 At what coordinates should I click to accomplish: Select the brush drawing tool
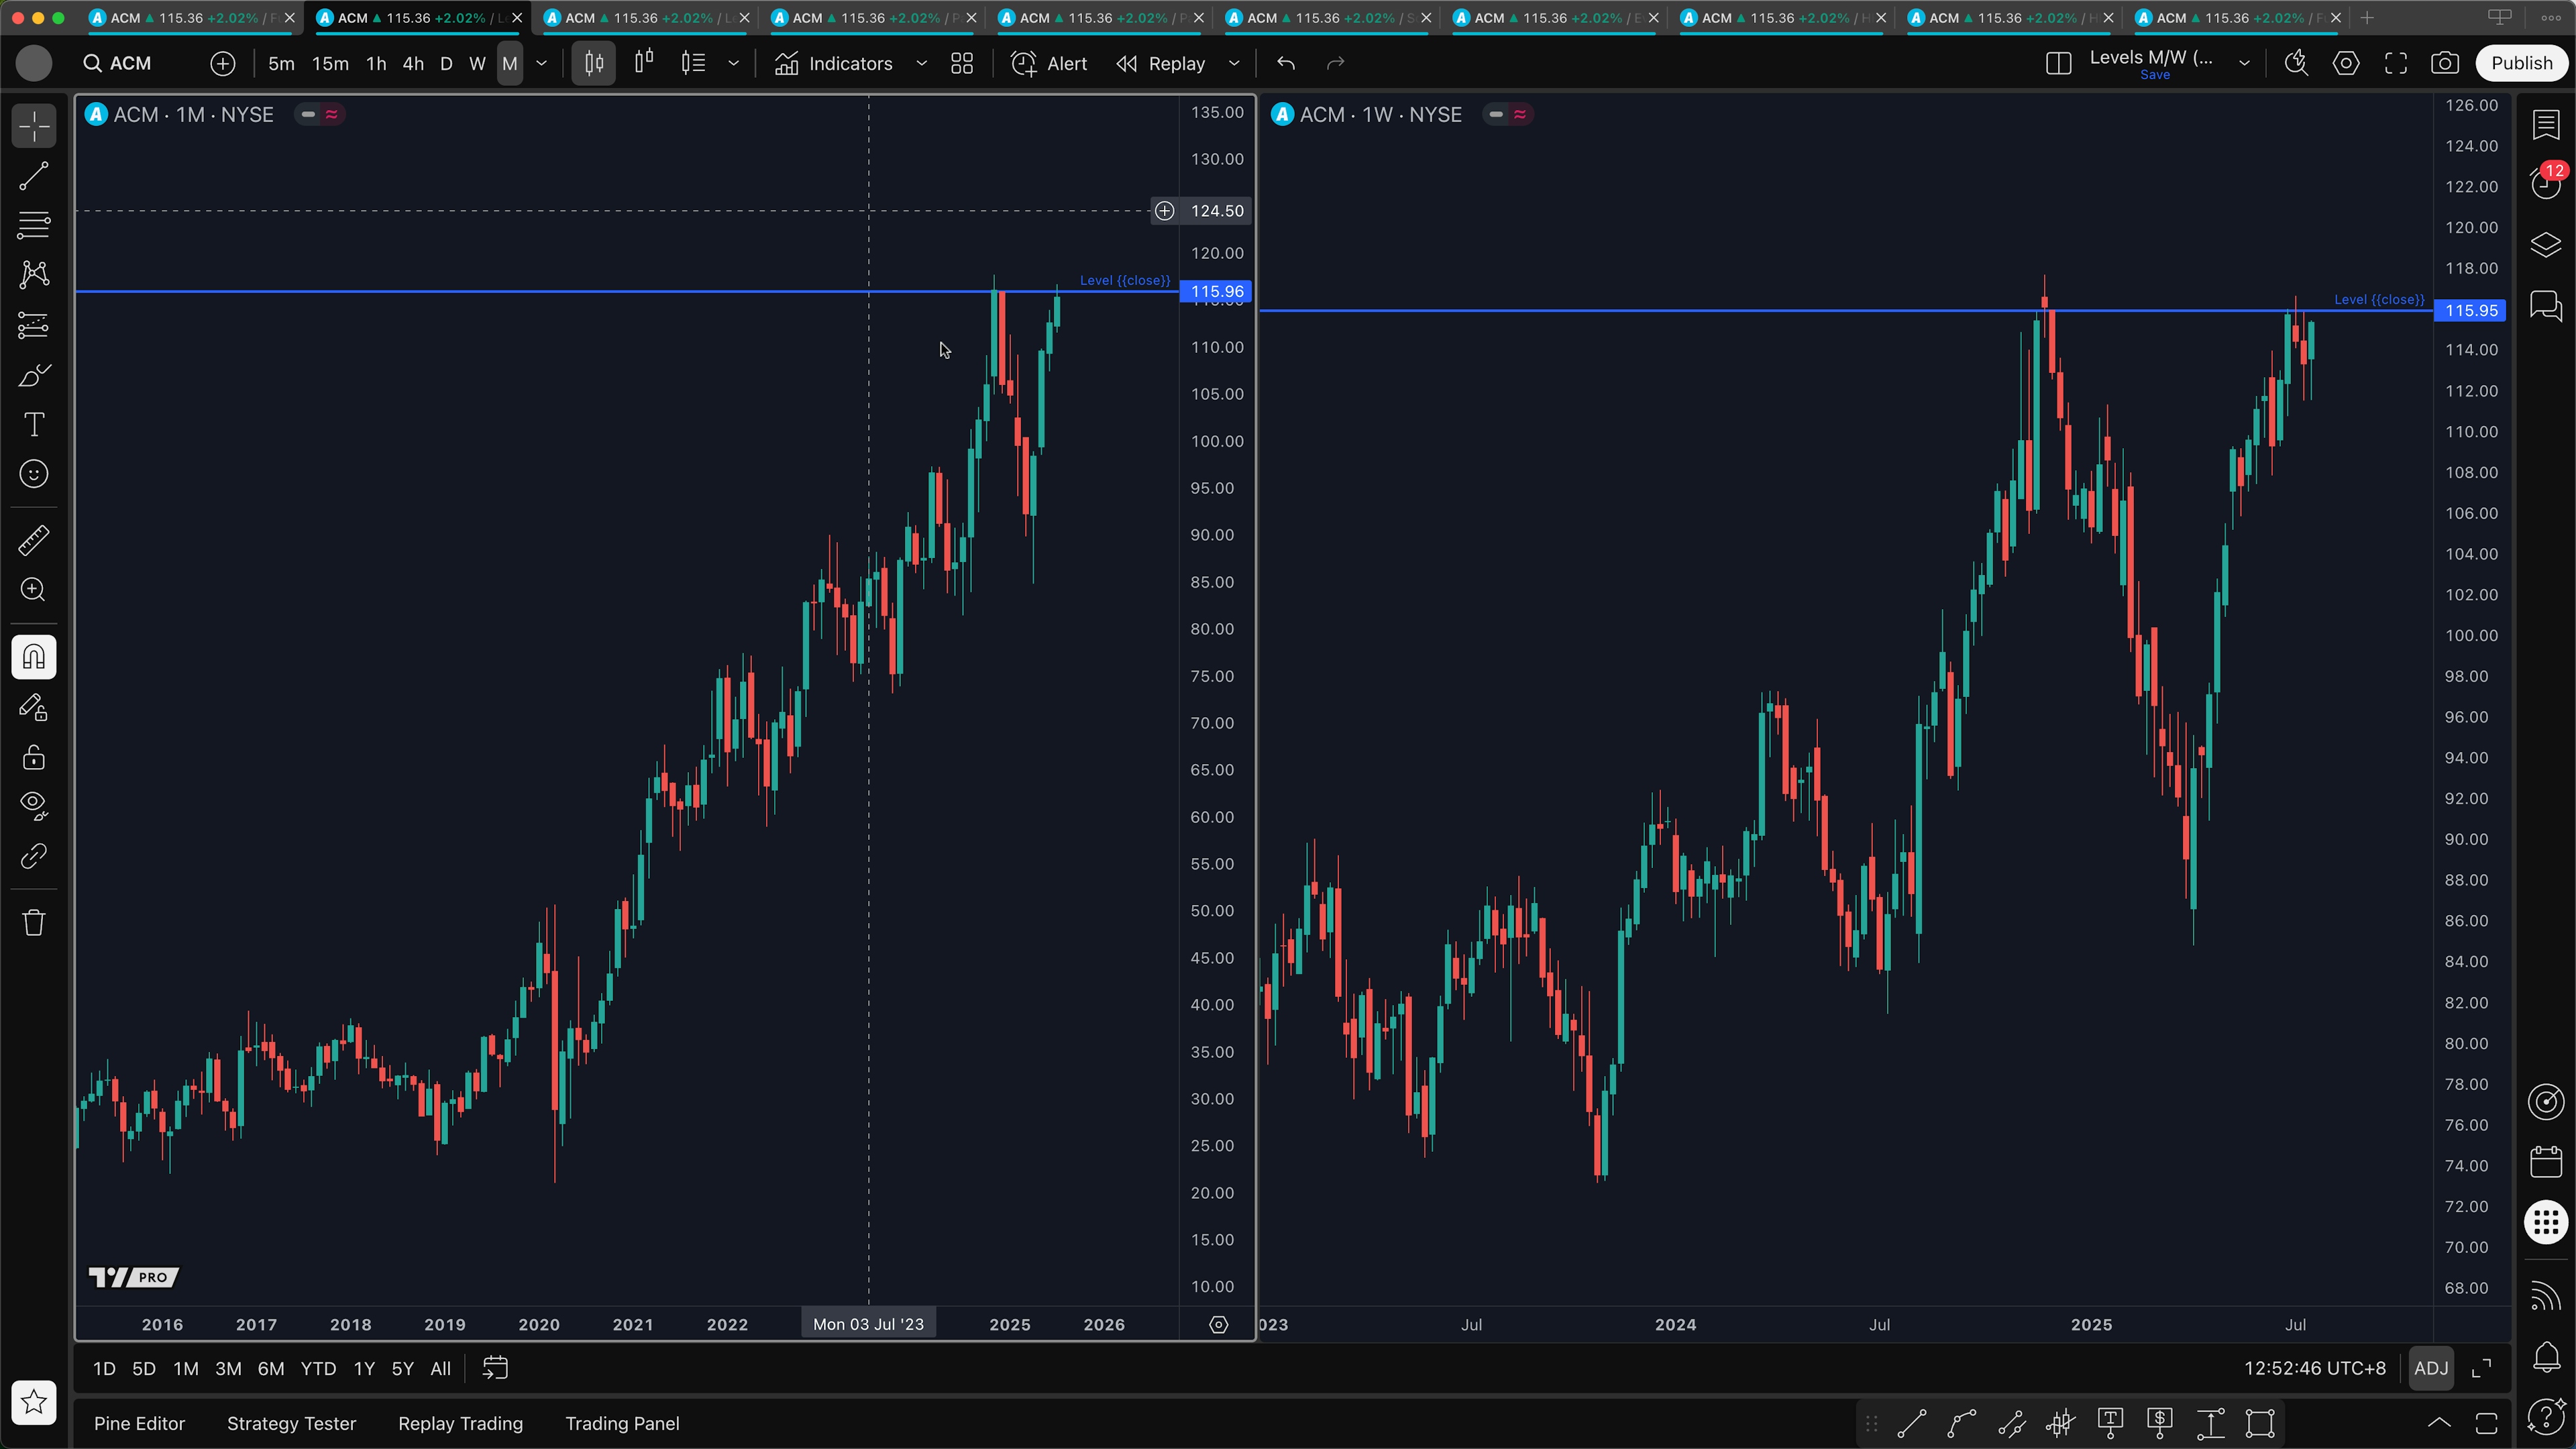(x=34, y=375)
